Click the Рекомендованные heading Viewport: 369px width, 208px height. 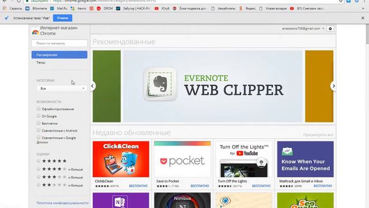pos(124,42)
